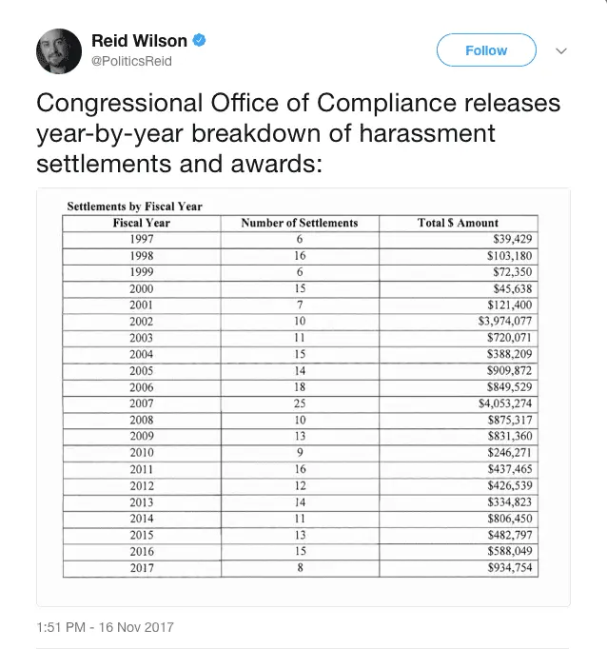This screenshot has width=607, height=649.
Task: Click Reid Wilson's profile avatar
Action: point(62,51)
